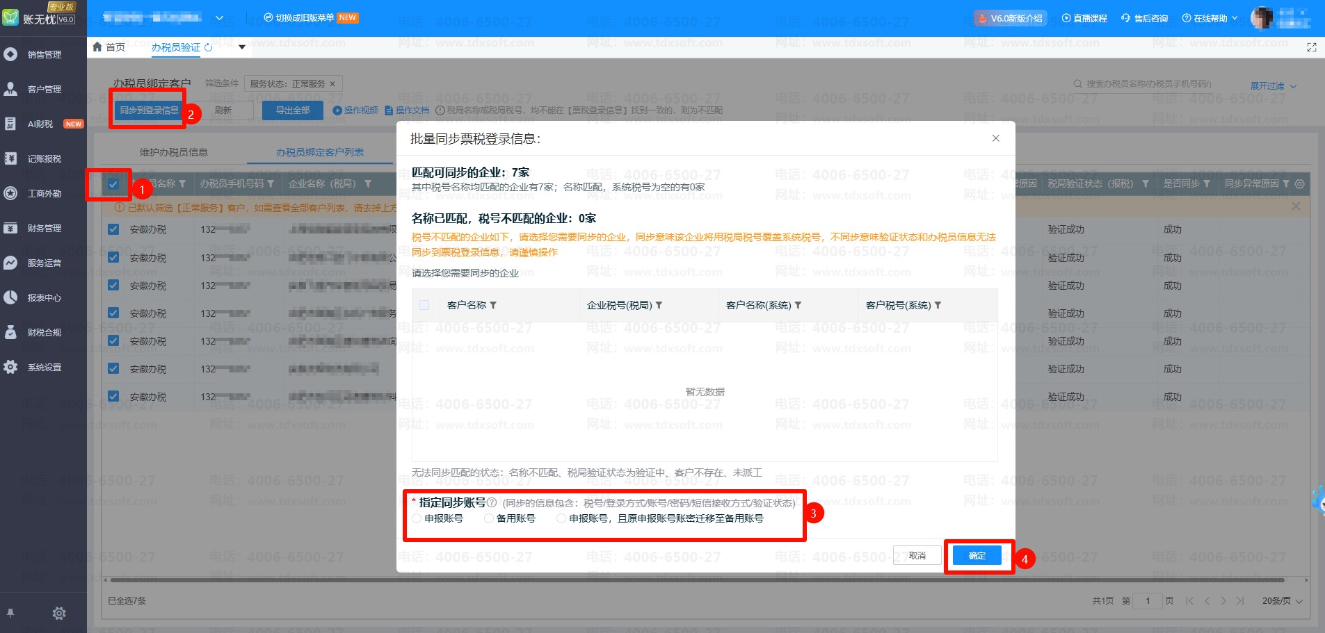The width and height of the screenshot is (1325, 633).
Task: Select 备用账号 radio option
Action: point(489,518)
